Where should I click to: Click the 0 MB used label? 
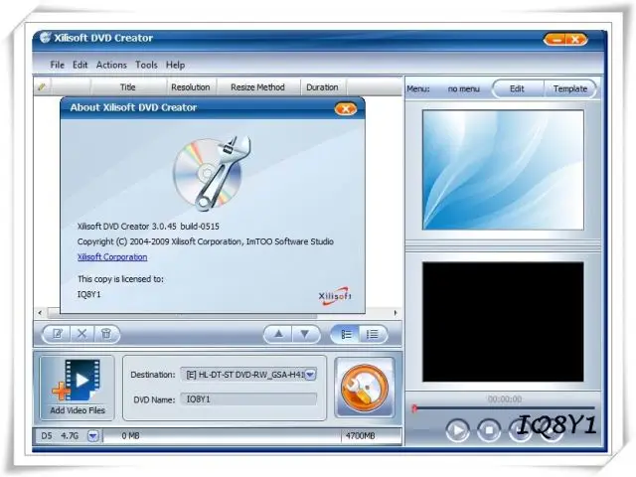point(130,435)
